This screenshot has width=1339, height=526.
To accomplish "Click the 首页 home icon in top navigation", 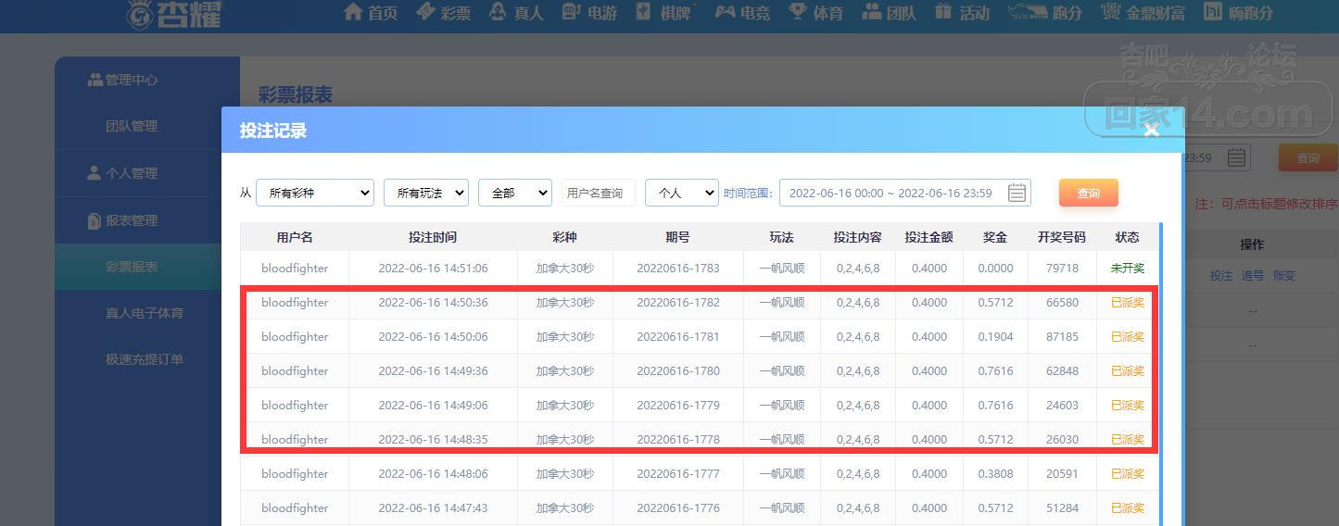I will click(353, 12).
